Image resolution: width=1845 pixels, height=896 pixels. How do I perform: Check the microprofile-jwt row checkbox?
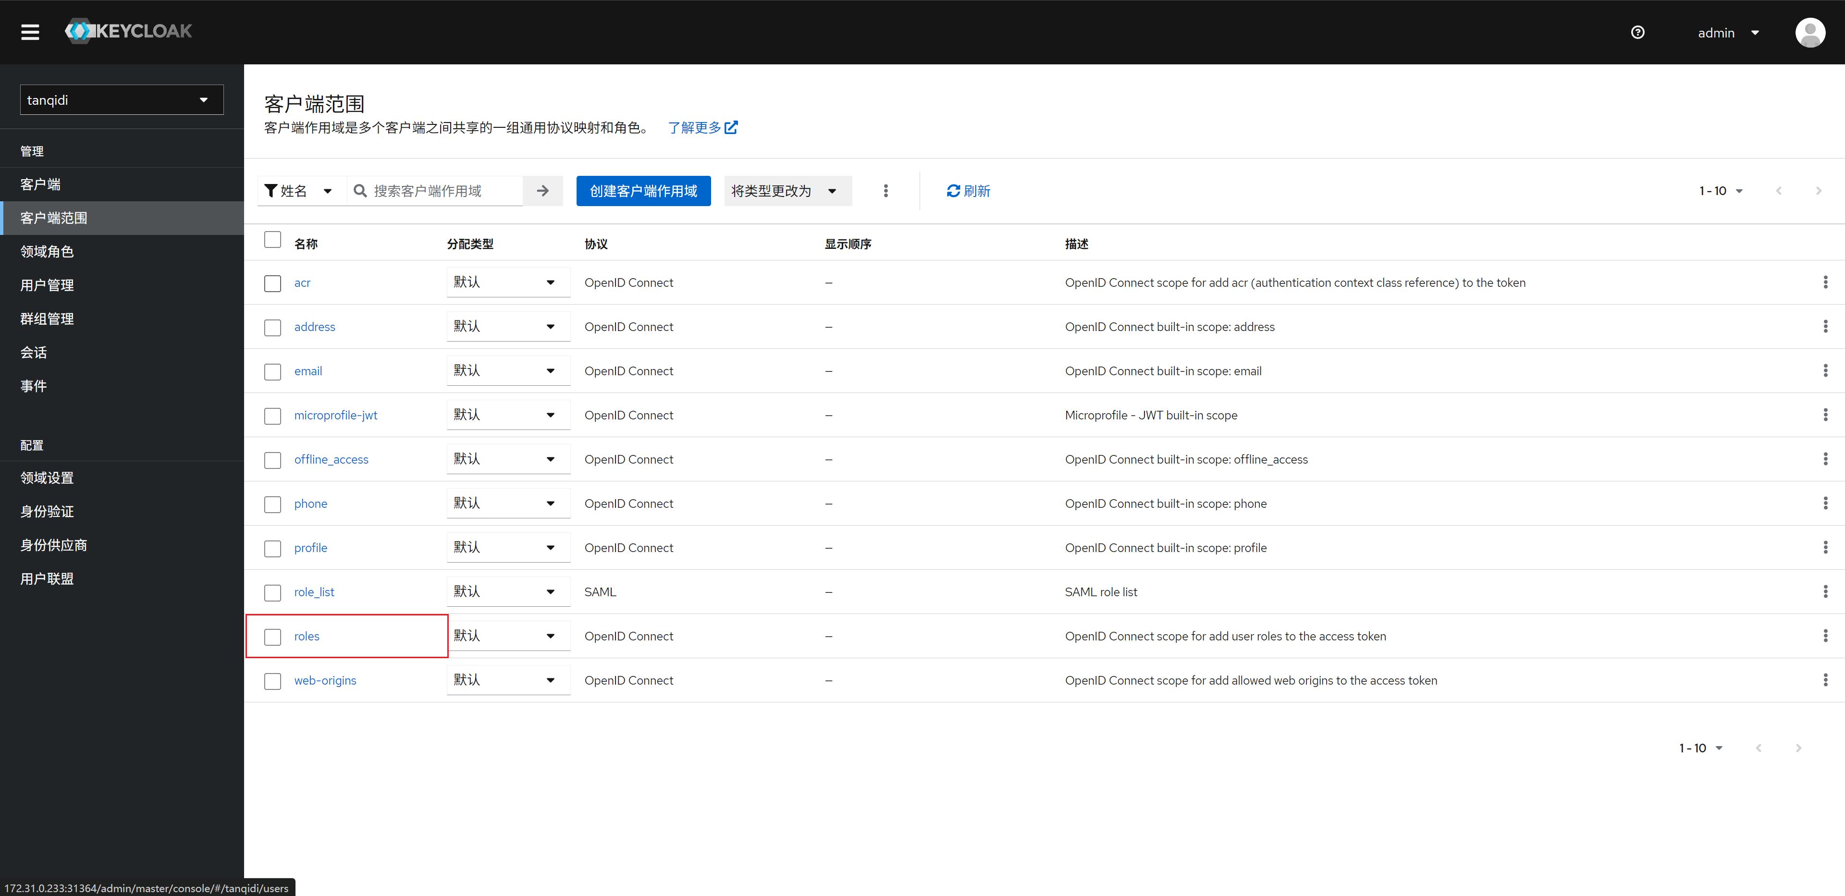click(x=272, y=416)
